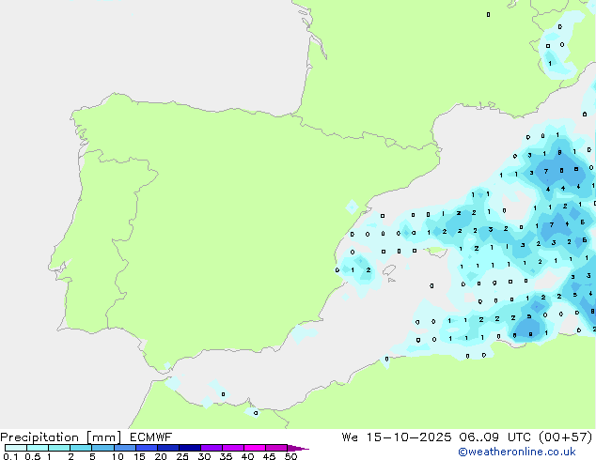Click the "Precipitation" title word
This screenshot has height=460, width=596.
(x=39, y=437)
